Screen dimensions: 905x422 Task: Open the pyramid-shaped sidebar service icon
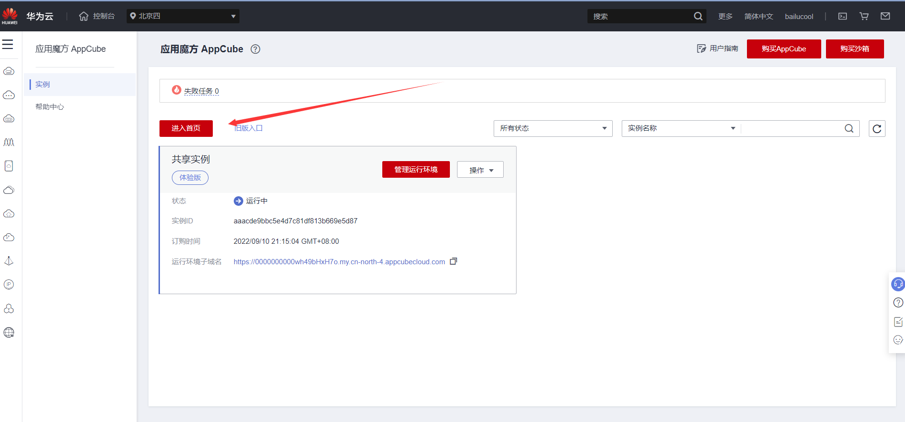9,261
